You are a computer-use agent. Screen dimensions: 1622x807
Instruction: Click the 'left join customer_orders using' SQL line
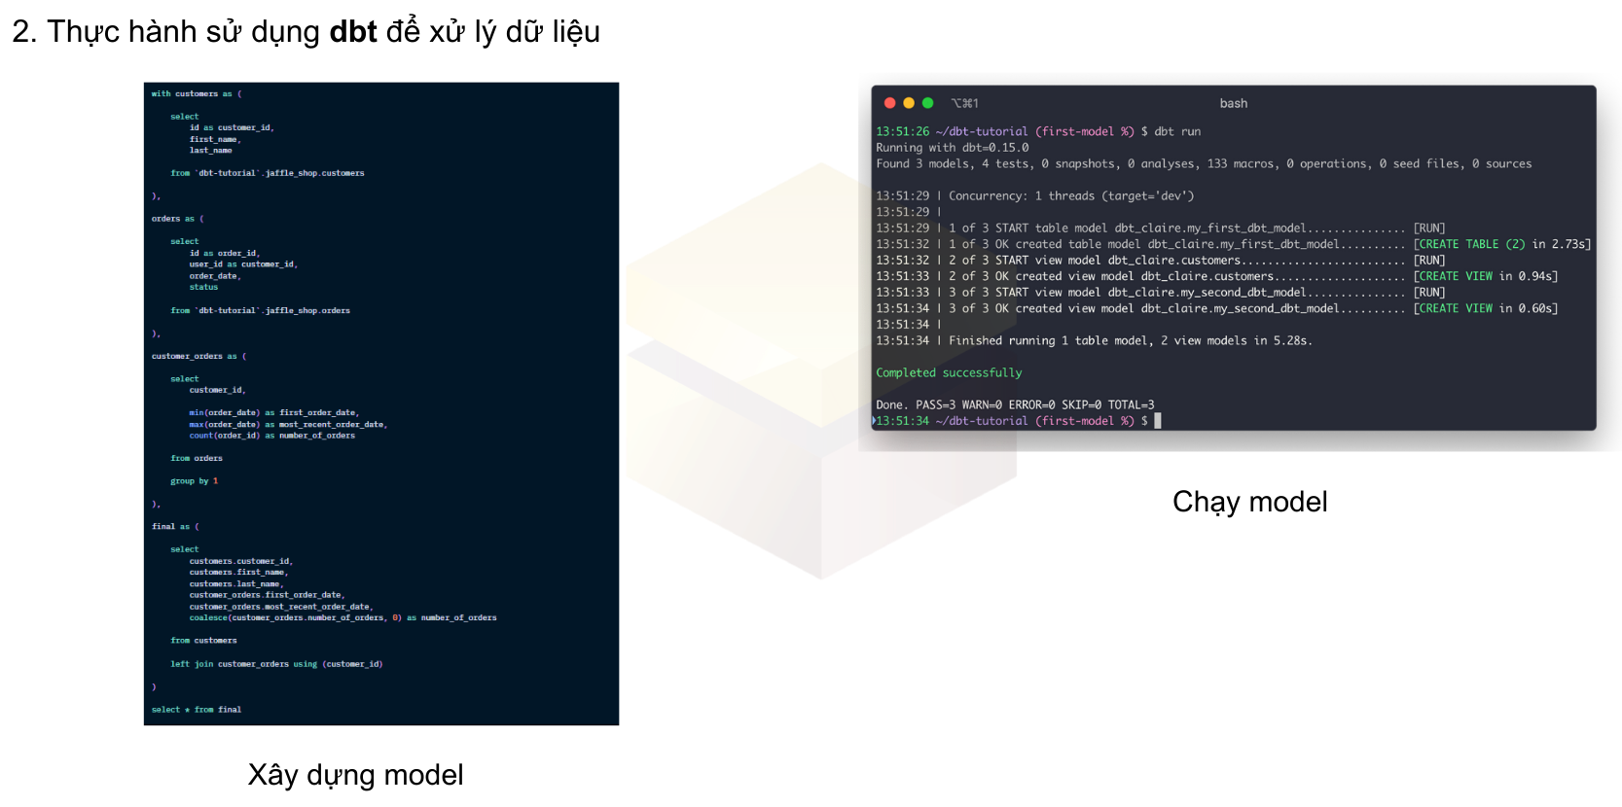coord(276,664)
